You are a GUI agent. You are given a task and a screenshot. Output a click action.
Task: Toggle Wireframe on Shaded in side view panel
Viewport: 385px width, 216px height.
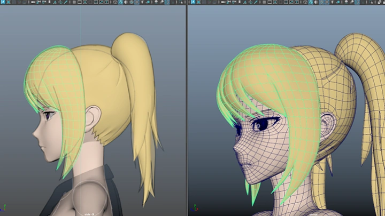(x=132, y=2)
